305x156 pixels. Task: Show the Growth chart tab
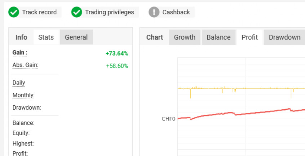185,37
